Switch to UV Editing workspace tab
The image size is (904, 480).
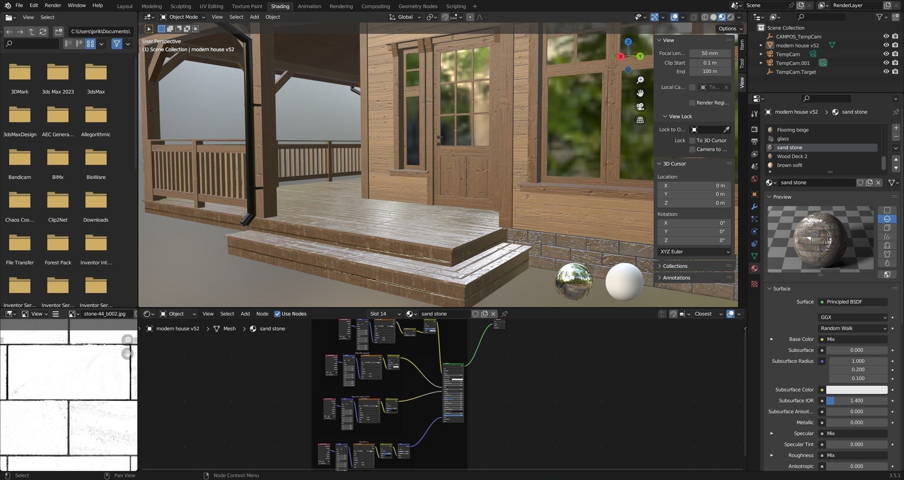[x=211, y=6]
